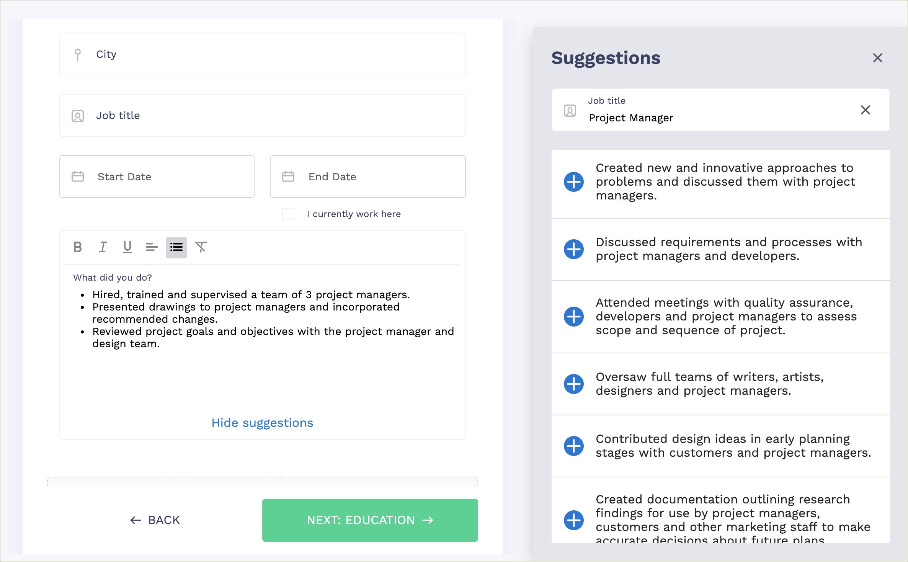Click the Bold formatting icon
Image resolution: width=908 pixels, height=562 pixels.
click(x=77, y=247)
